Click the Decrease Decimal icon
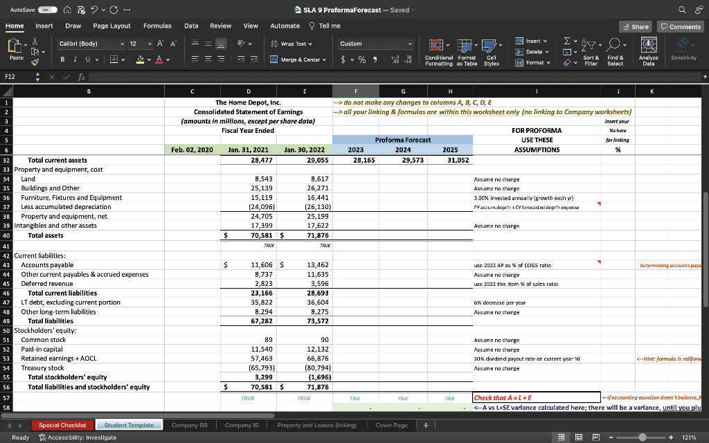This screenshot has height=443, width=709. [x=409, y=60]
